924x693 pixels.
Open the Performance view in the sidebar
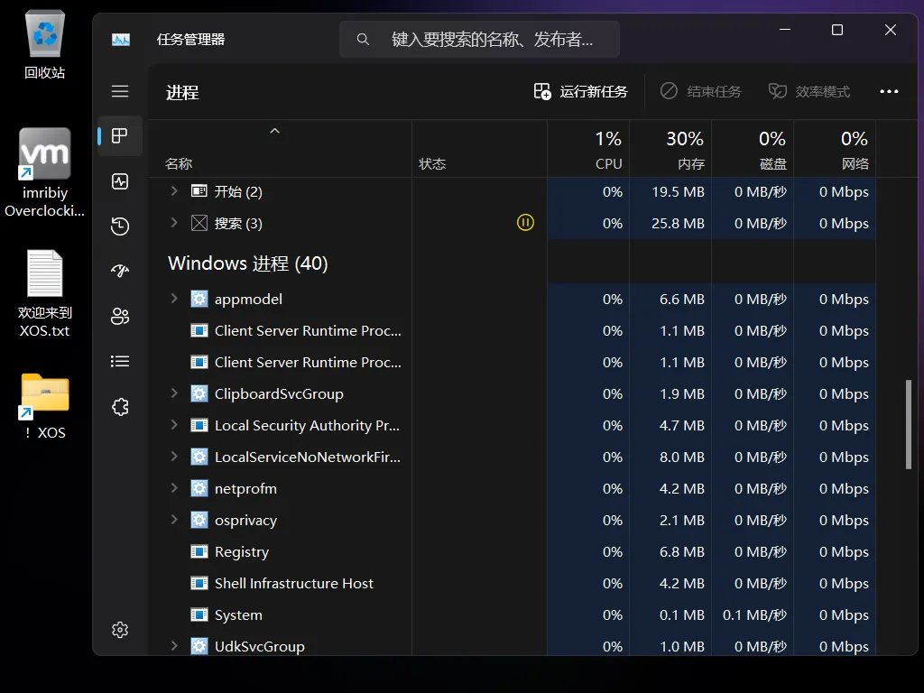(120, 181)
